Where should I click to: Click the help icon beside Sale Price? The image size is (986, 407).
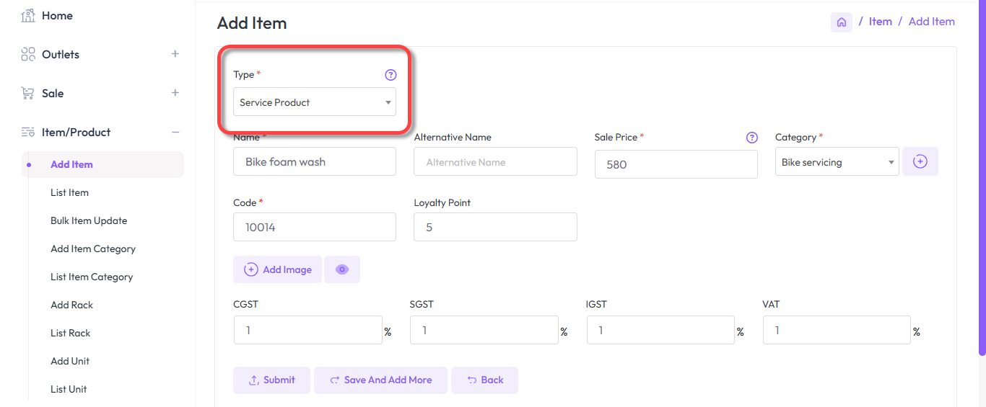(x=751, y=138)
